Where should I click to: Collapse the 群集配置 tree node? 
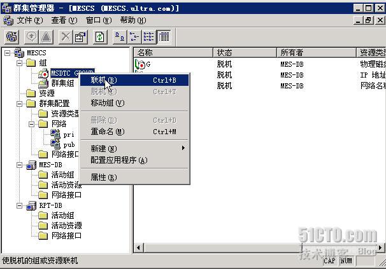tap(20, 104)
